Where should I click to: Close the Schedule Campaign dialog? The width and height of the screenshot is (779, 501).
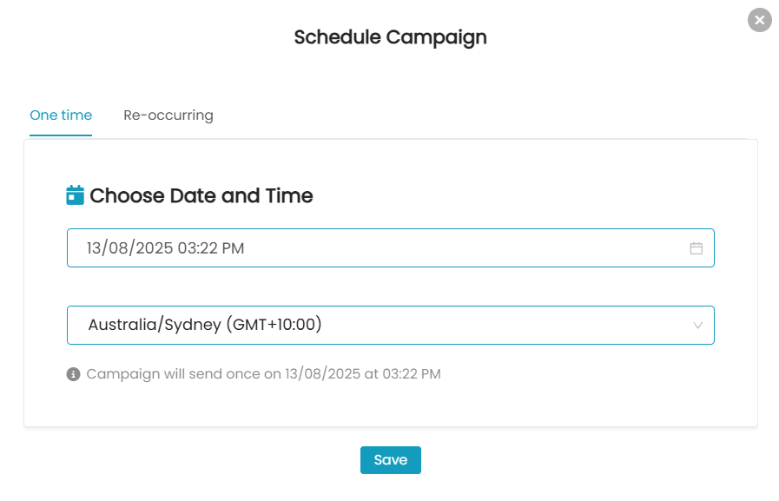759,20
